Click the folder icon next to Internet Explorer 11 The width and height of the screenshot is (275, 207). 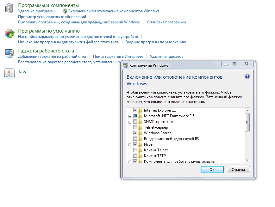[140, 110]
